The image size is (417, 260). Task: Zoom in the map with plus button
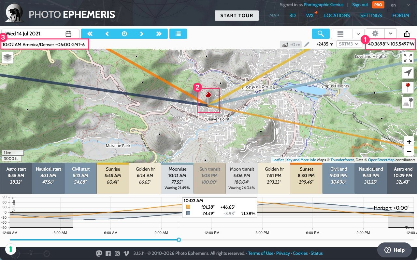click(409, 141)
